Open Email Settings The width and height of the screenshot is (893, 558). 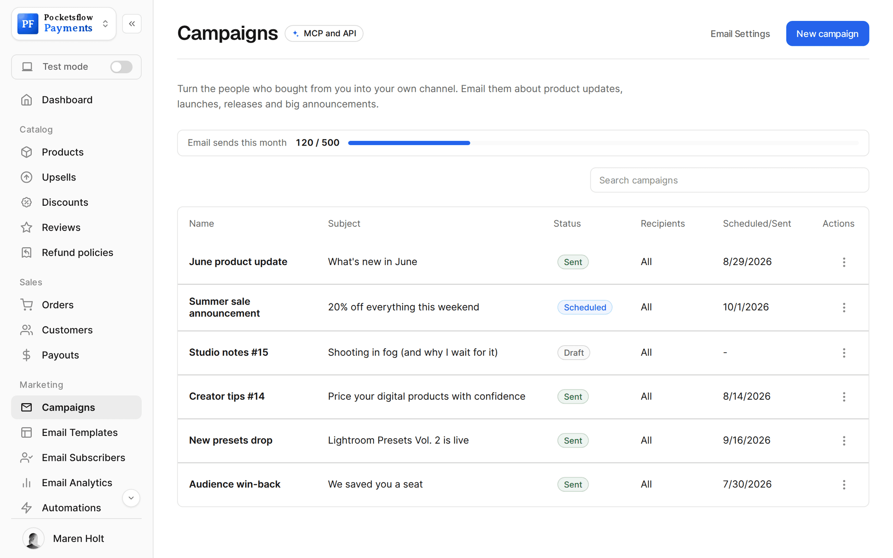pos(740,34)
